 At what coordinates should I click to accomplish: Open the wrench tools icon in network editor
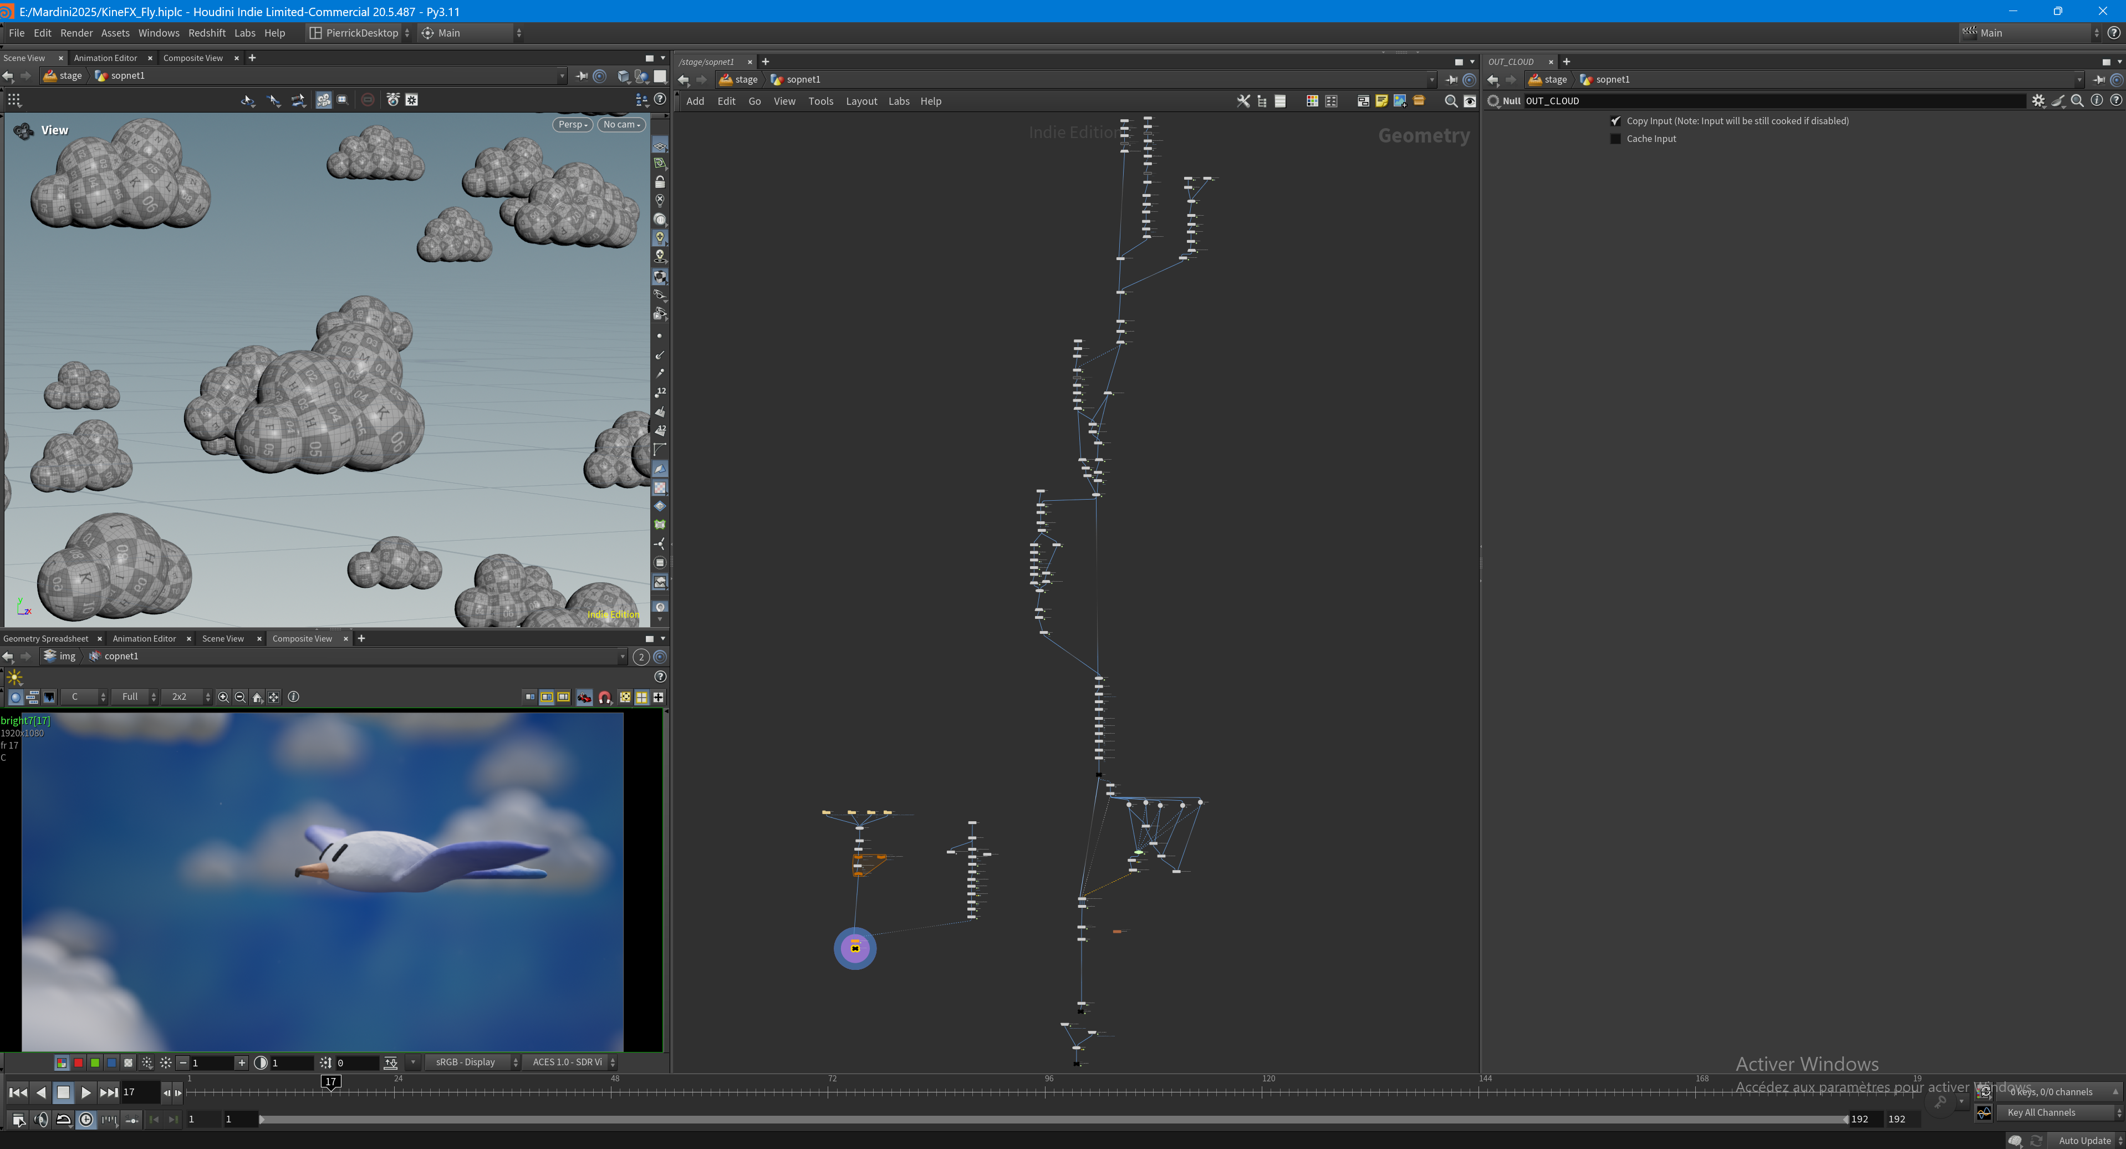(1243, 101)
